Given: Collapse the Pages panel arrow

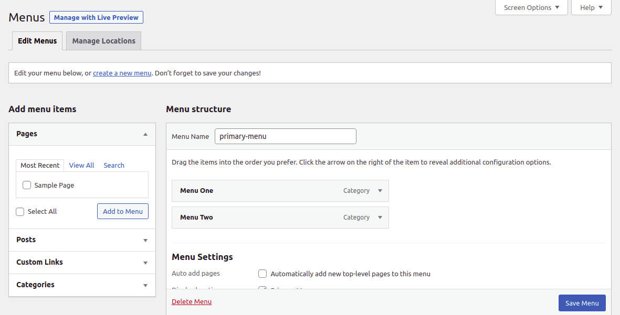Looking at the screenshot, I should (145, 134).
